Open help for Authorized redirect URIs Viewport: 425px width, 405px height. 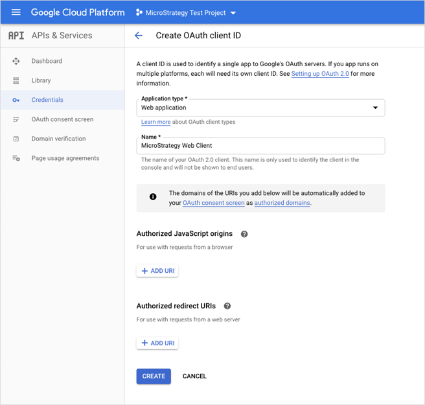tap(227, 306)
